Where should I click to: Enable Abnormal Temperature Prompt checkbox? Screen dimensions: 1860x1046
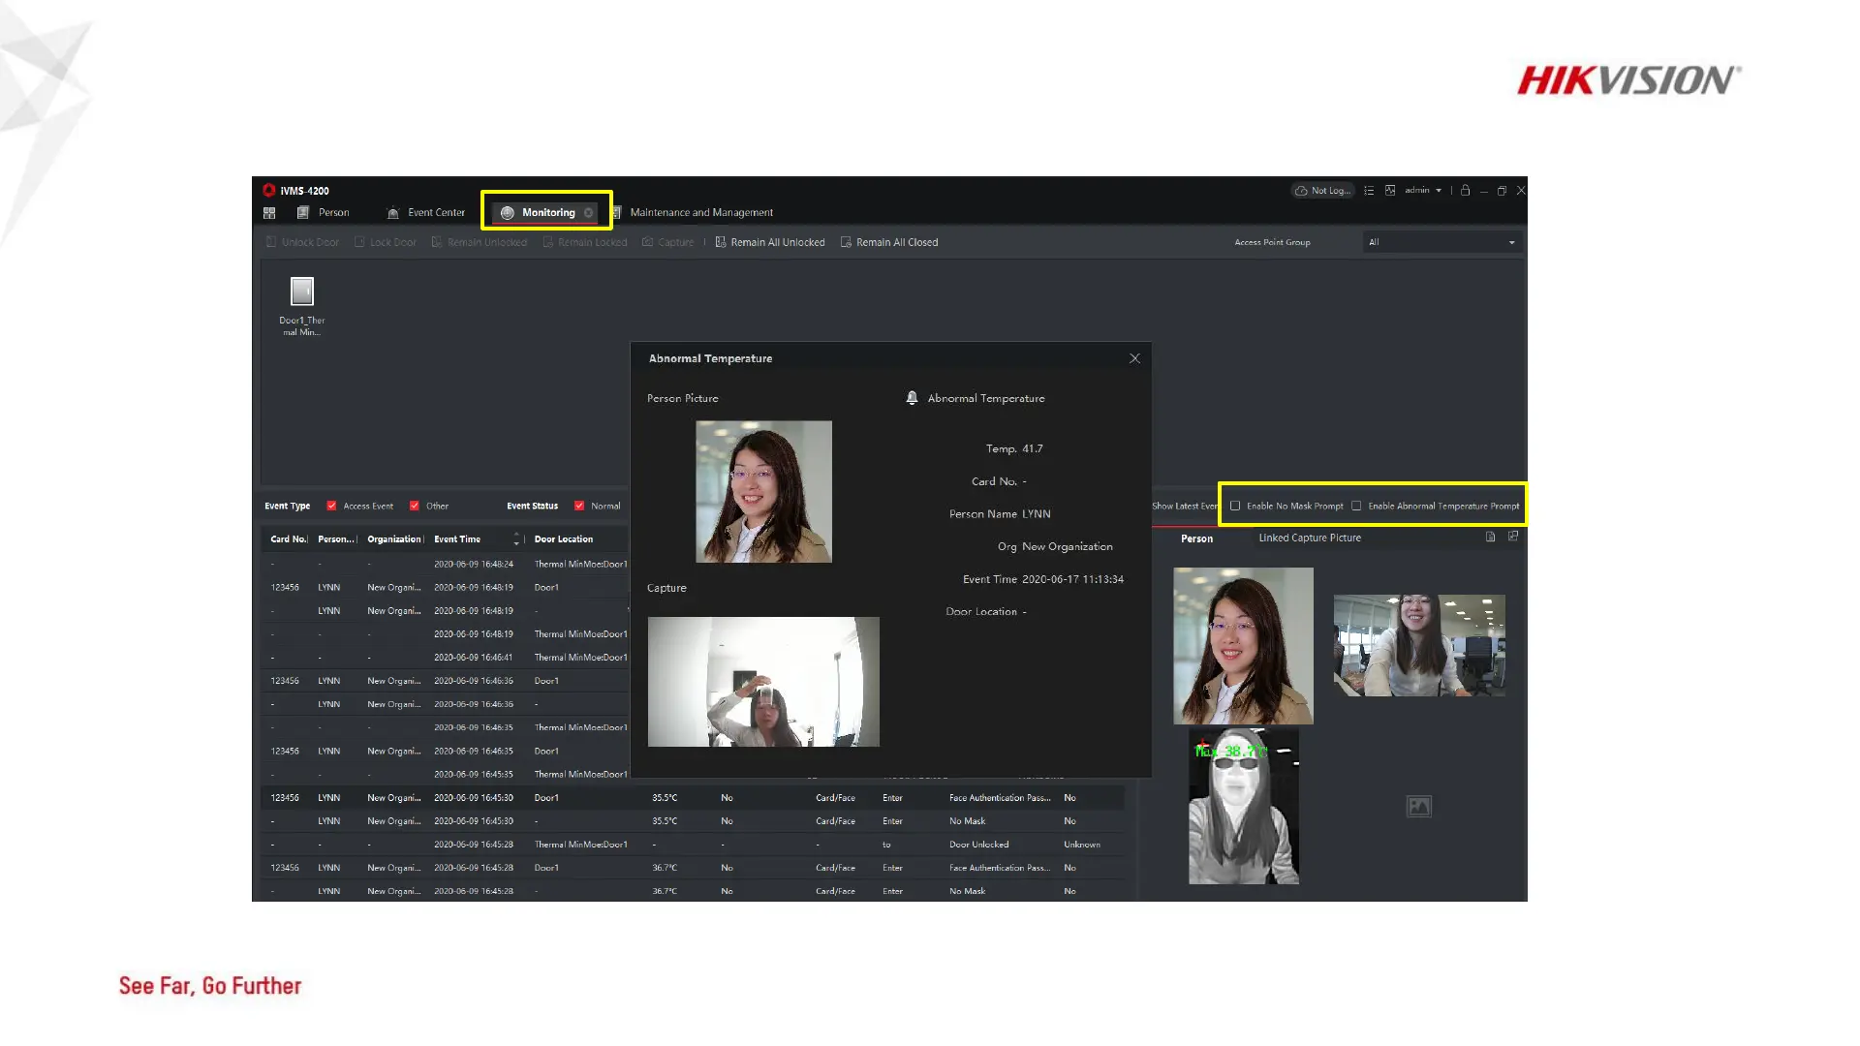tap(1356, 506)
